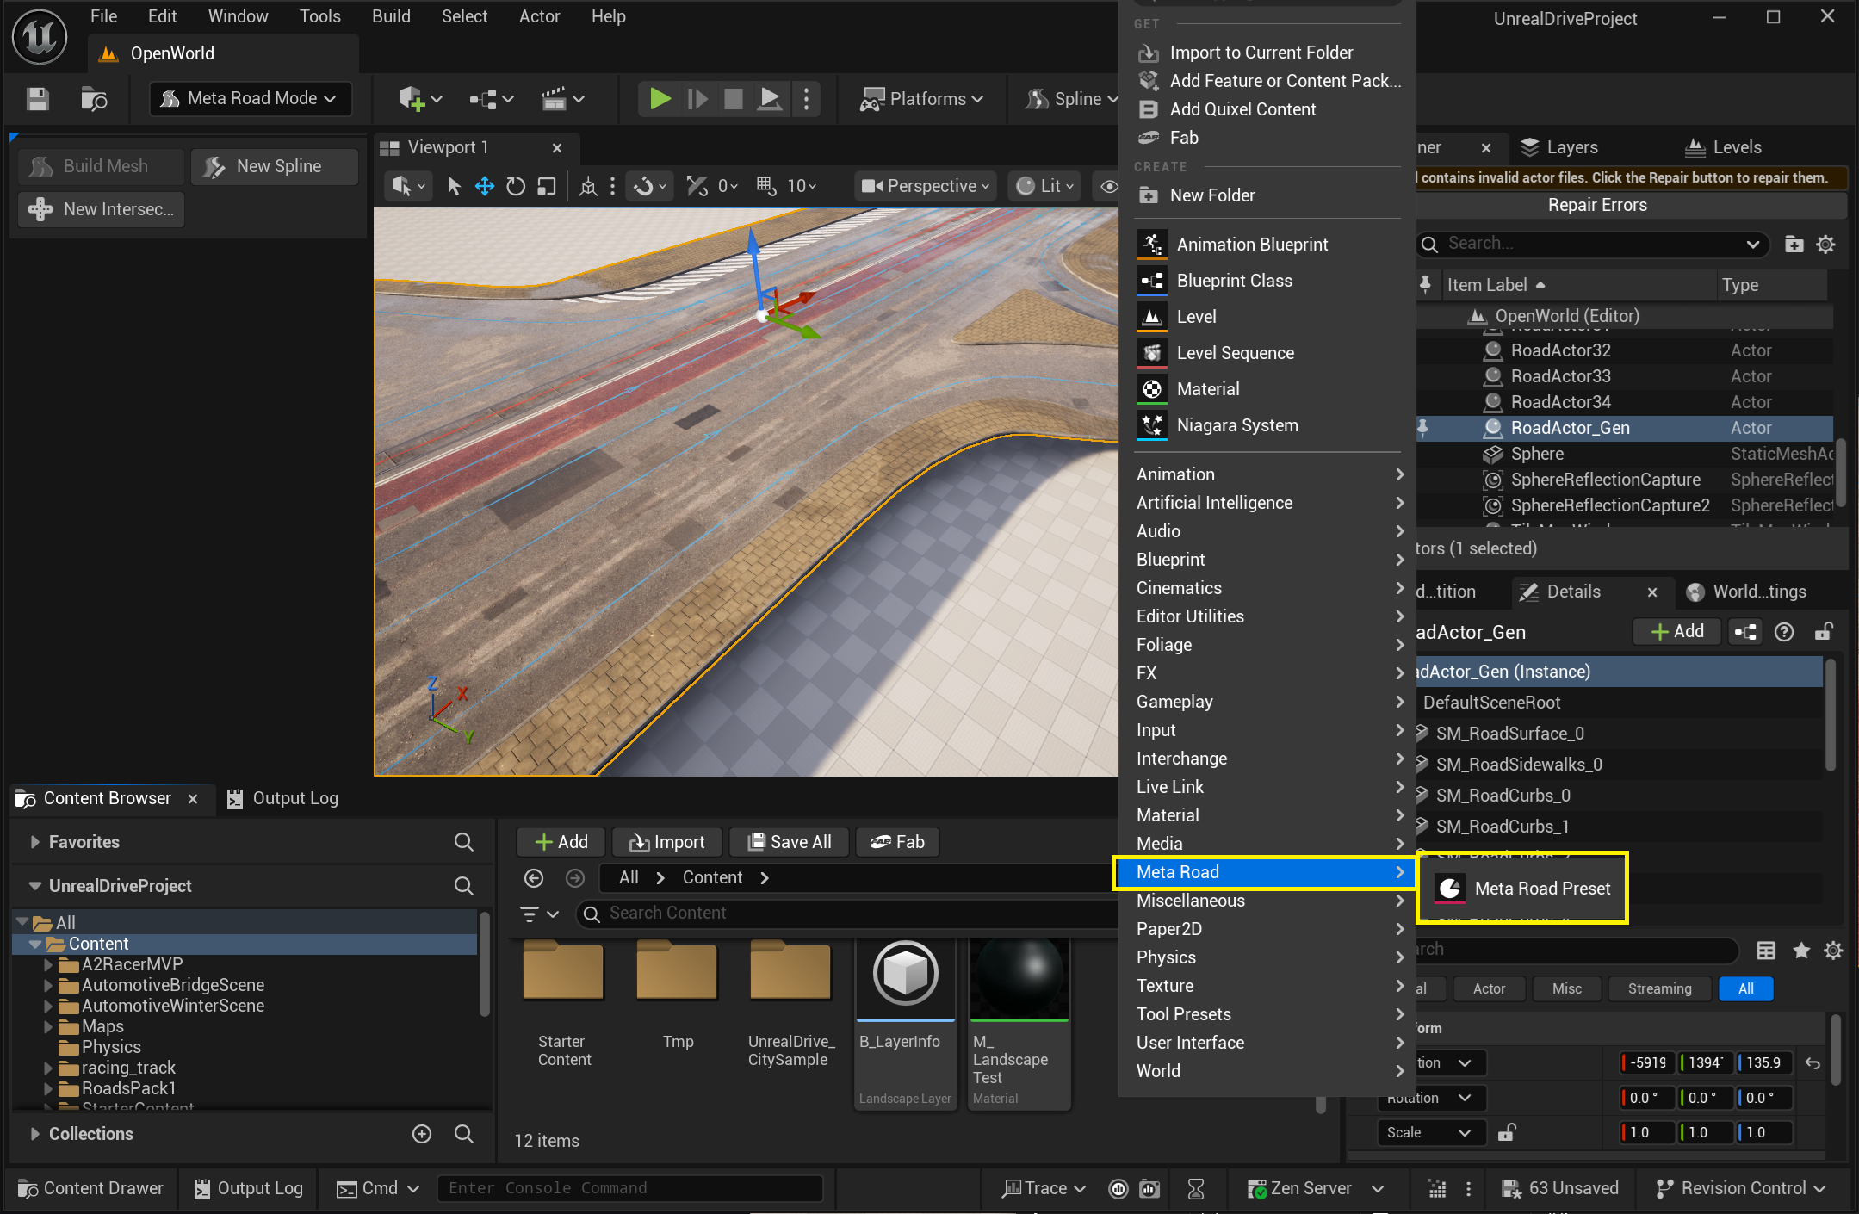Open Details view options gear icon
The image size is (1859, 1214).
pos(1834,950)
